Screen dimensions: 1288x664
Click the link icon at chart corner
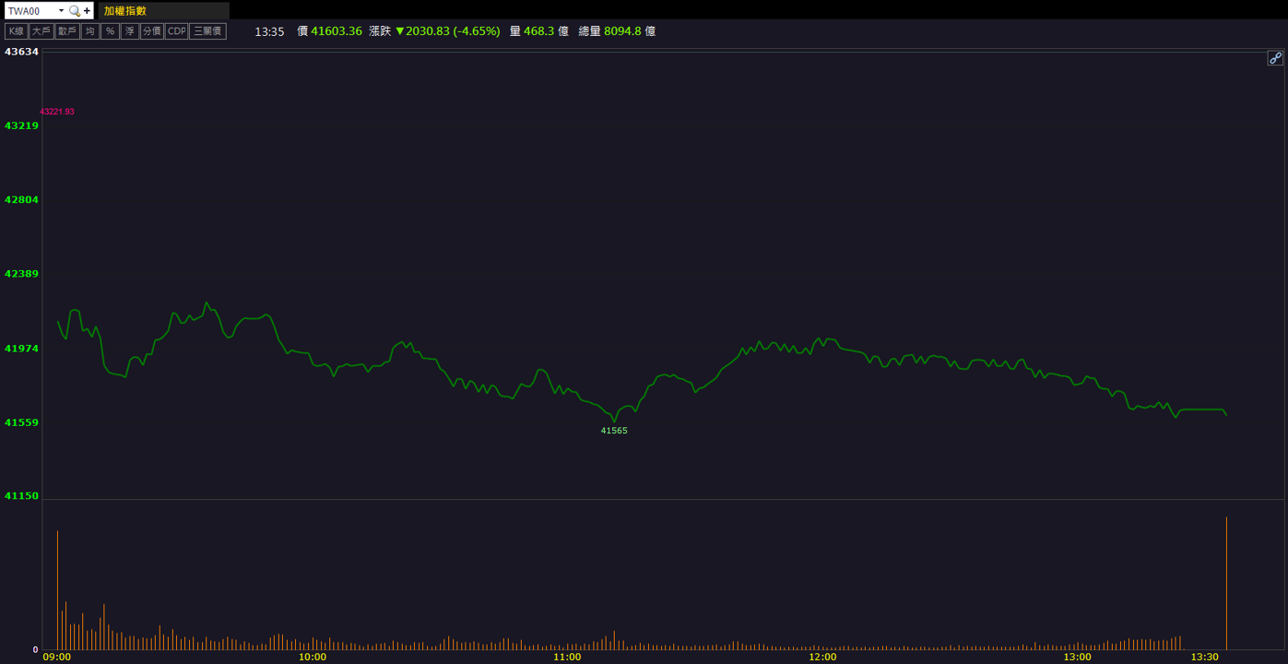(x=1275, y=58)
